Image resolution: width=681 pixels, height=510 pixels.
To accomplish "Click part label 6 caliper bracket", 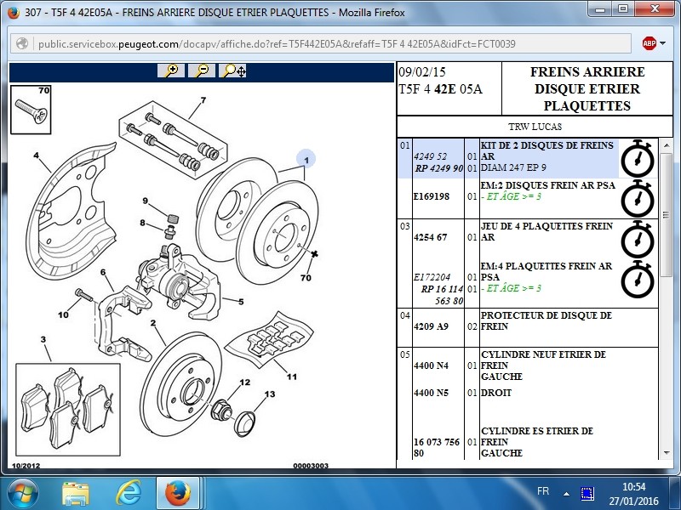I will pos(103,272).
